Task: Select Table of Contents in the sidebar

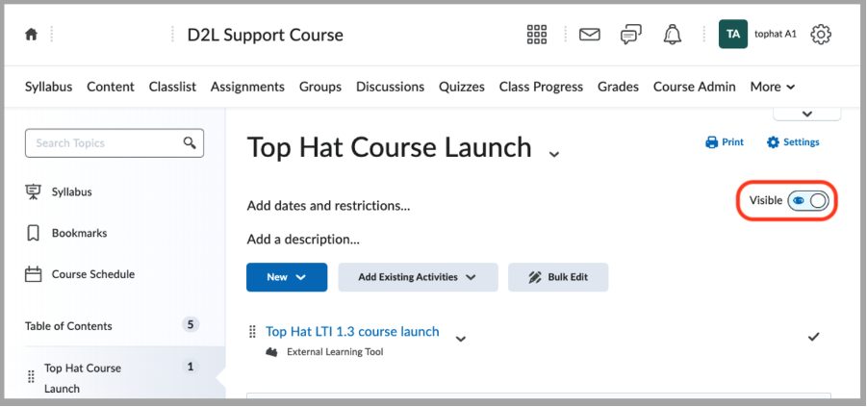Action: pos(68,326)
